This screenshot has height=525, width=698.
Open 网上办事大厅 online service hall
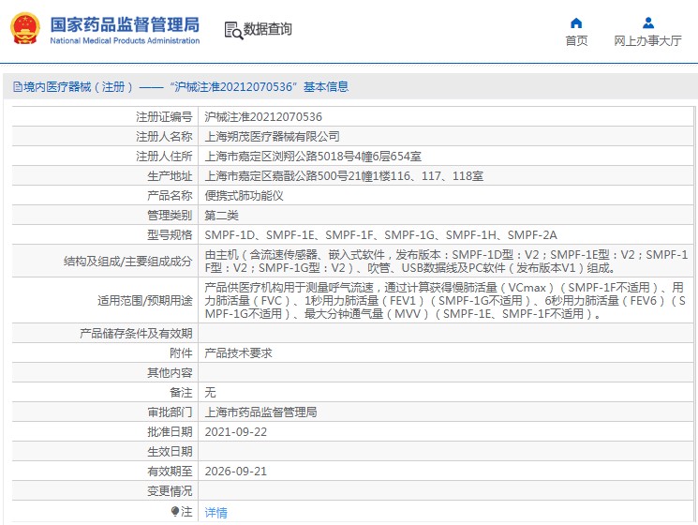click(647, 40)
